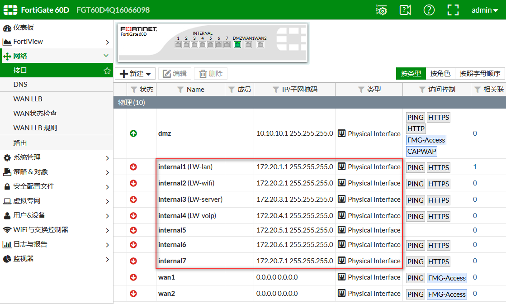Image resolution: width=506 pixels, height=304 pixels.
Task: Expand the FortiView menu chevron
Action: [x=108, y=42]
